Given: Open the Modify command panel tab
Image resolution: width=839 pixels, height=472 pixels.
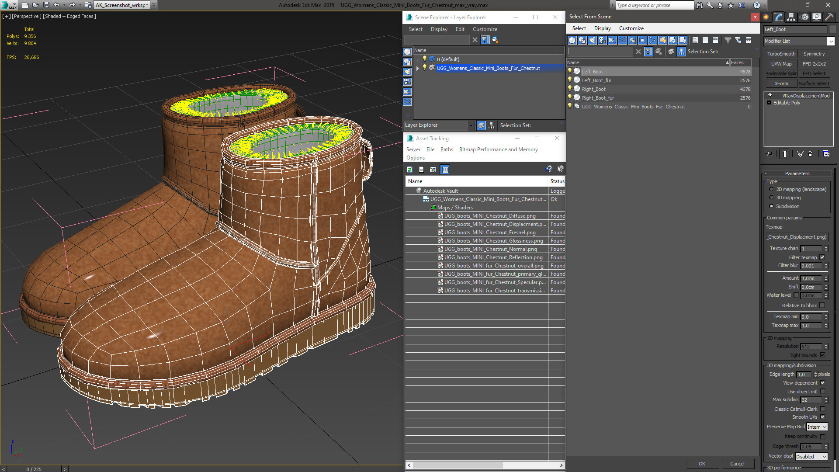Looking at the screenshot, I should (779, 17).
